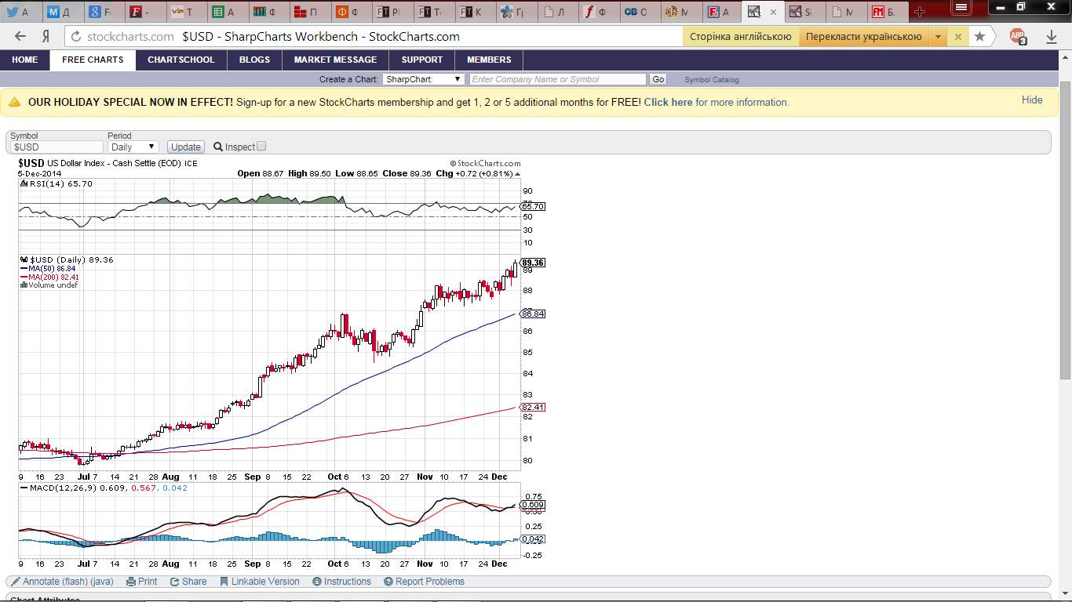
Task: Click 'Сторінка англійською' translate button
Action: coord(740,36)
